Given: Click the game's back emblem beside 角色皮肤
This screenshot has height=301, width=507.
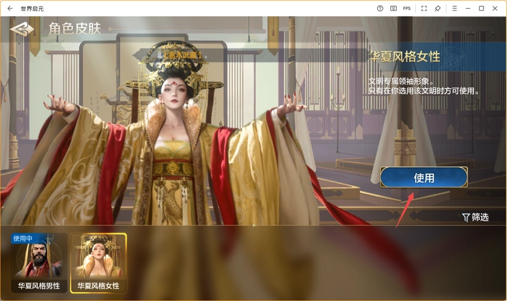Looking at the screenshot, I should point(22,30).
